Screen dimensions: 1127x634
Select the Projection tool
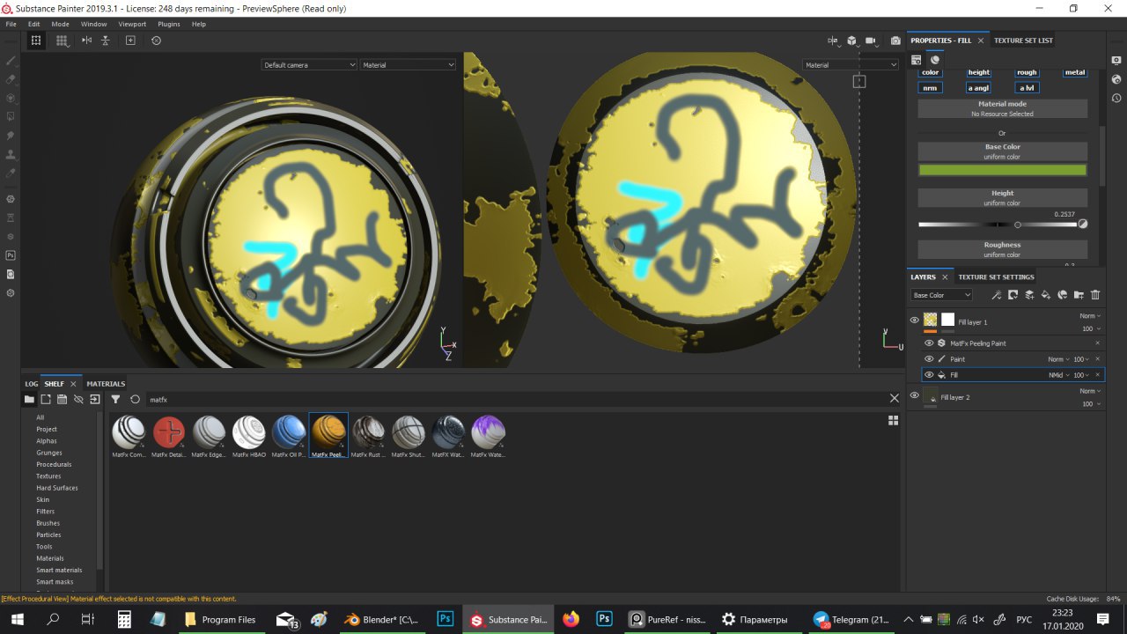tap(11, 98)
